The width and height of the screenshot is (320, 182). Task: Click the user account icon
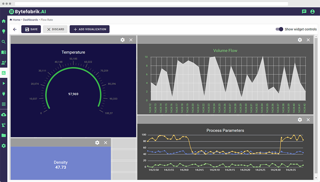tap(312, 11)
